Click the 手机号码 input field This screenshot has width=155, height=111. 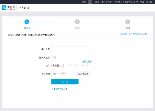pos(63,74)
